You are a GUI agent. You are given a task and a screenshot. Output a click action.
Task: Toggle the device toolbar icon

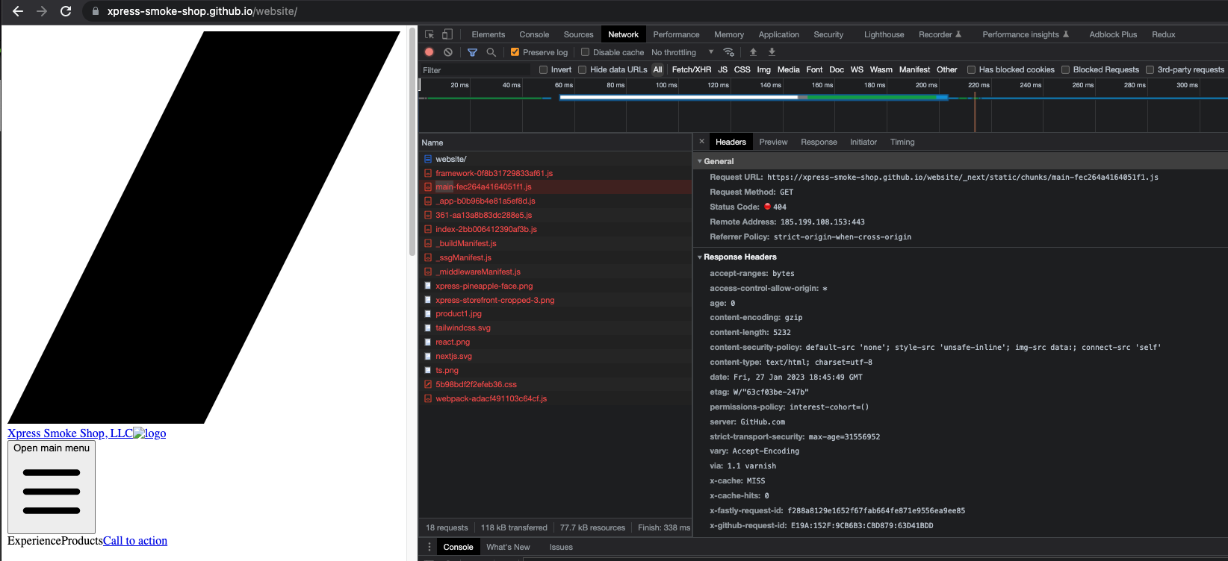[x=447, y=34]
